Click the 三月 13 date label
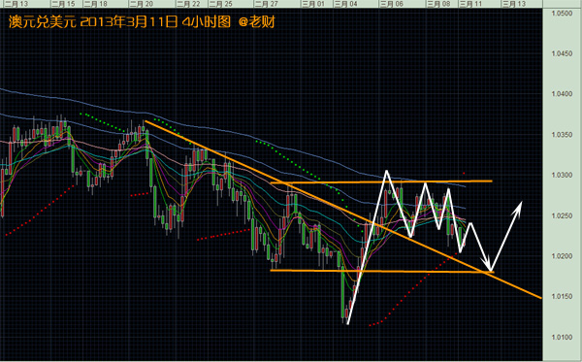Screen dimensions: 582x362 pyautogui.click(x=514, y=4)
